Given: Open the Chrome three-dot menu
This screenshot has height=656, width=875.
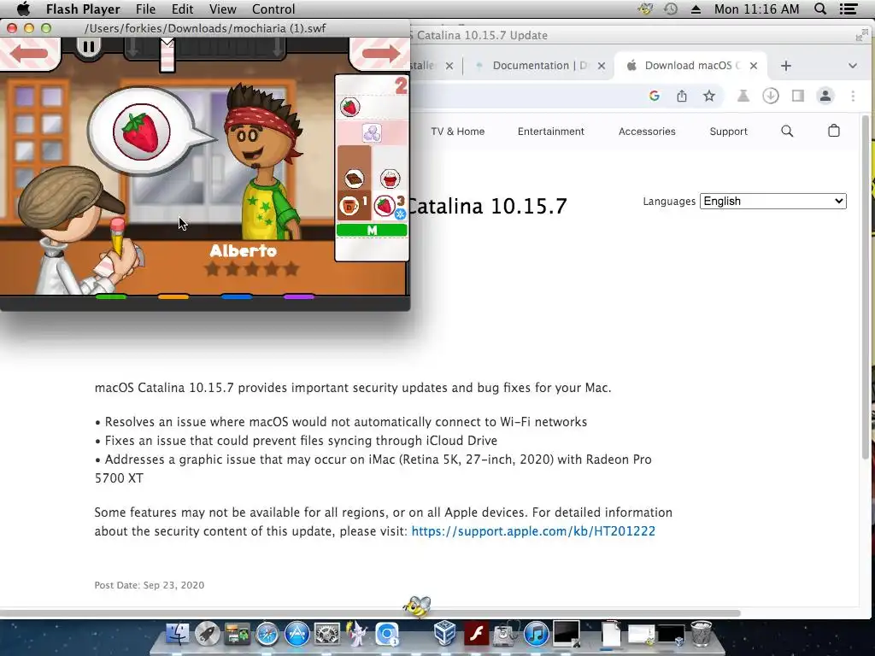Looking at the screenshot, I should pos(853,96).
